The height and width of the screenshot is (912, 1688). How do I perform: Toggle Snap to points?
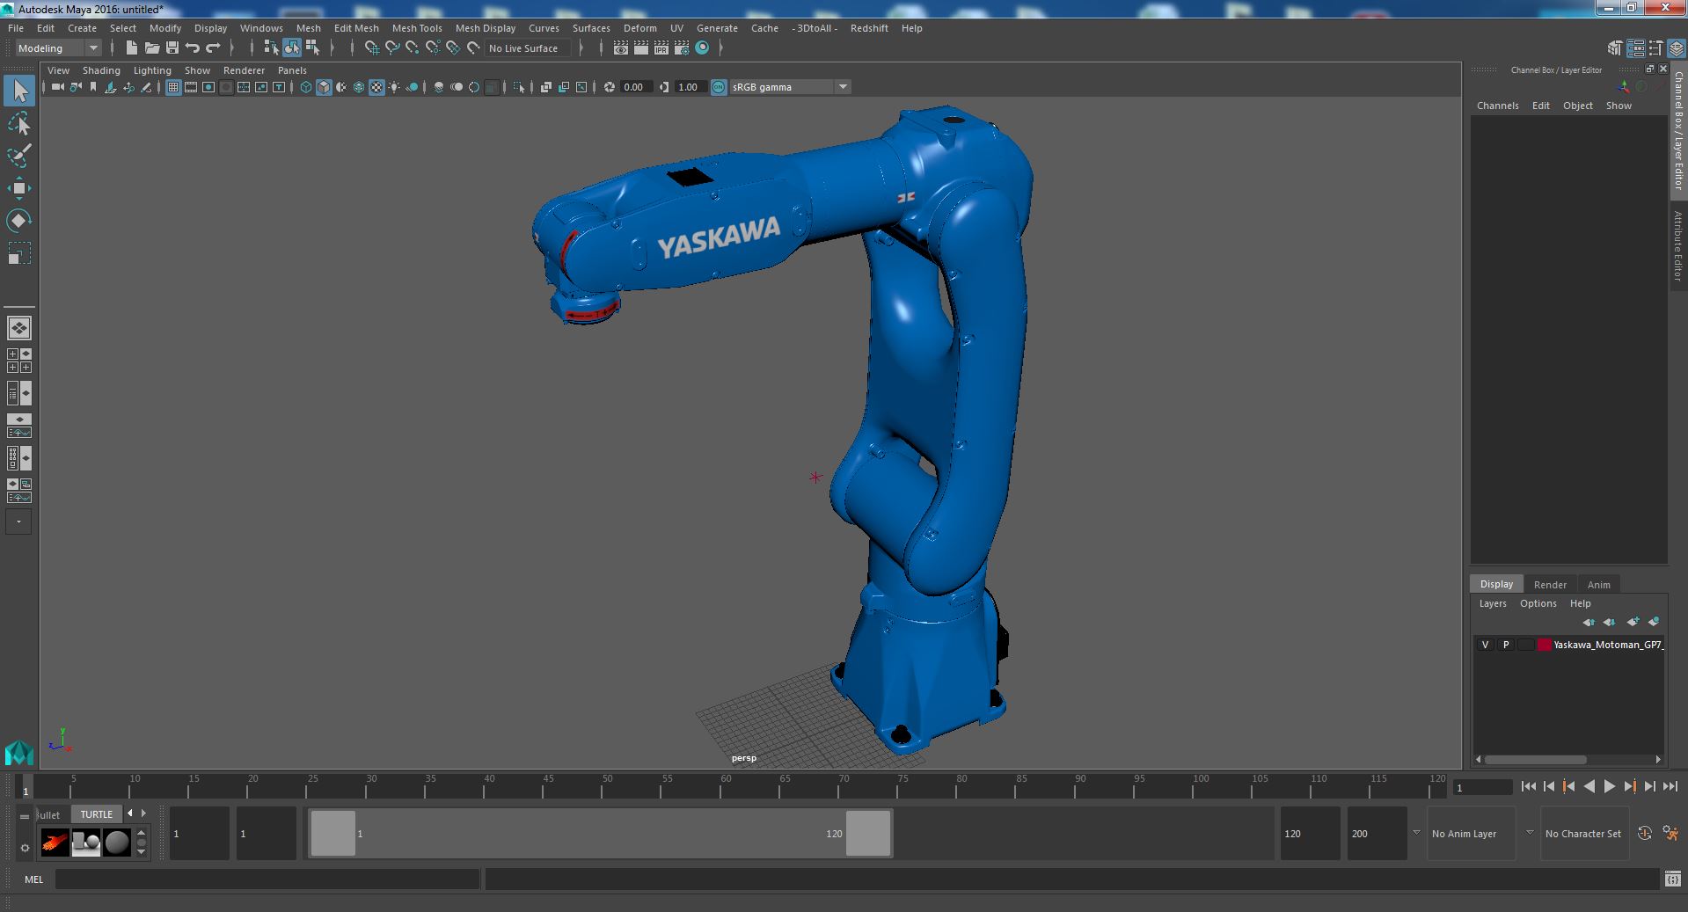412,48
